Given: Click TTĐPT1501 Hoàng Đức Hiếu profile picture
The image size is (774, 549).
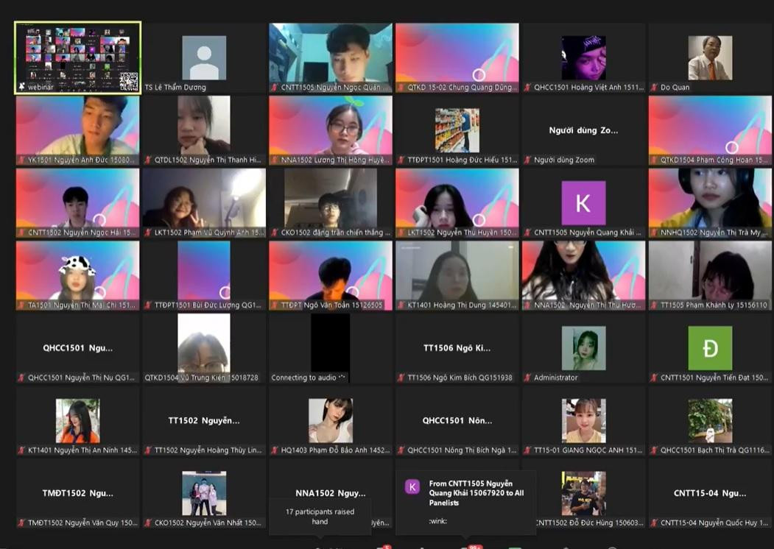Looking at the screenshot, I should click(x=457, y=130).
